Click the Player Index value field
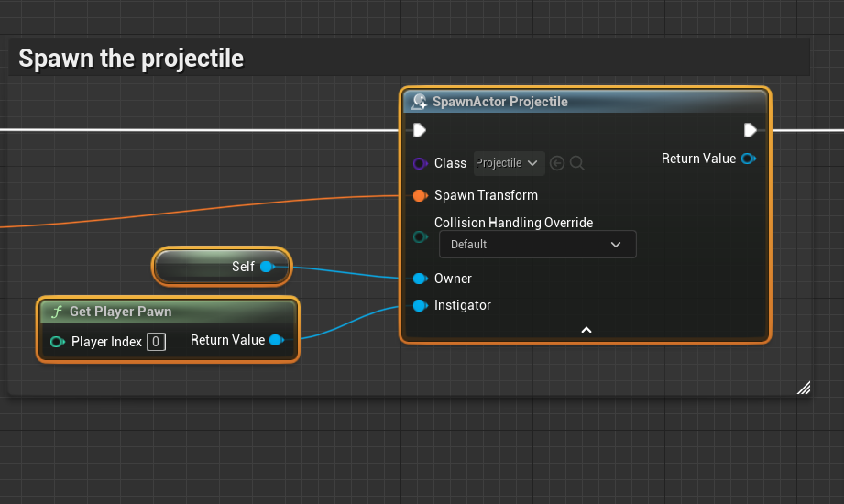Viewport: 844px width, 504px height. (156, 342)
